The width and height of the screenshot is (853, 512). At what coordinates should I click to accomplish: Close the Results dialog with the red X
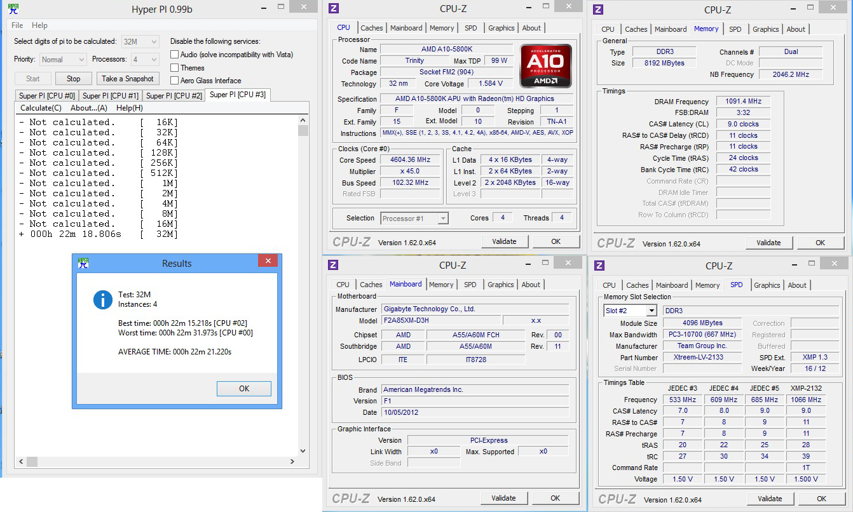pyautogui.click(x=268, y=261)
